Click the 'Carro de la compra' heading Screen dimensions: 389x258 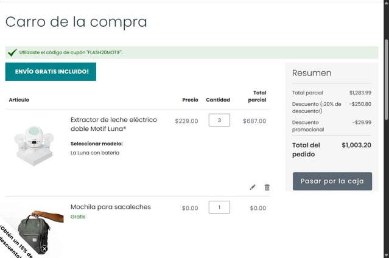(x=76, y=22)
